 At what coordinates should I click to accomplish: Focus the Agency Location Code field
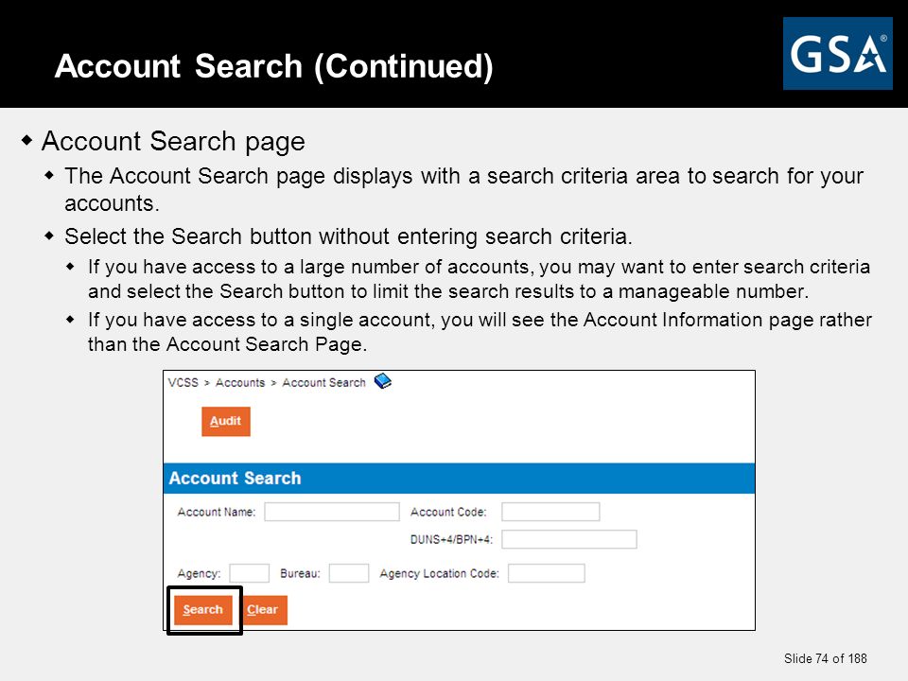(x=547, y=573)
